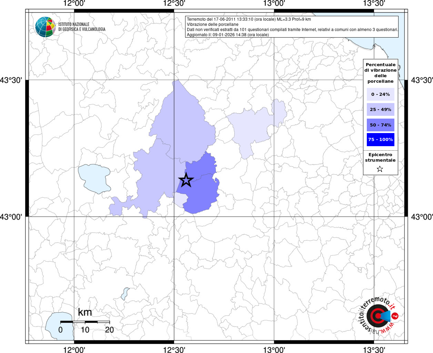Click the right axis label 43°30'
The height and width of the screenshot is (353, 433).
(422, 80)
